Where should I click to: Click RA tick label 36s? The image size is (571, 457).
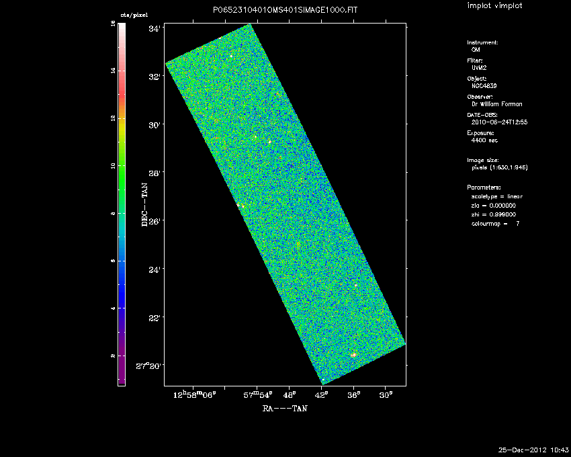pos(354,395)
